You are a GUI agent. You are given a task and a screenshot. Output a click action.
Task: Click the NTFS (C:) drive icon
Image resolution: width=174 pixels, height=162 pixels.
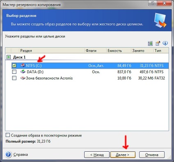click(x=23, y=66)
